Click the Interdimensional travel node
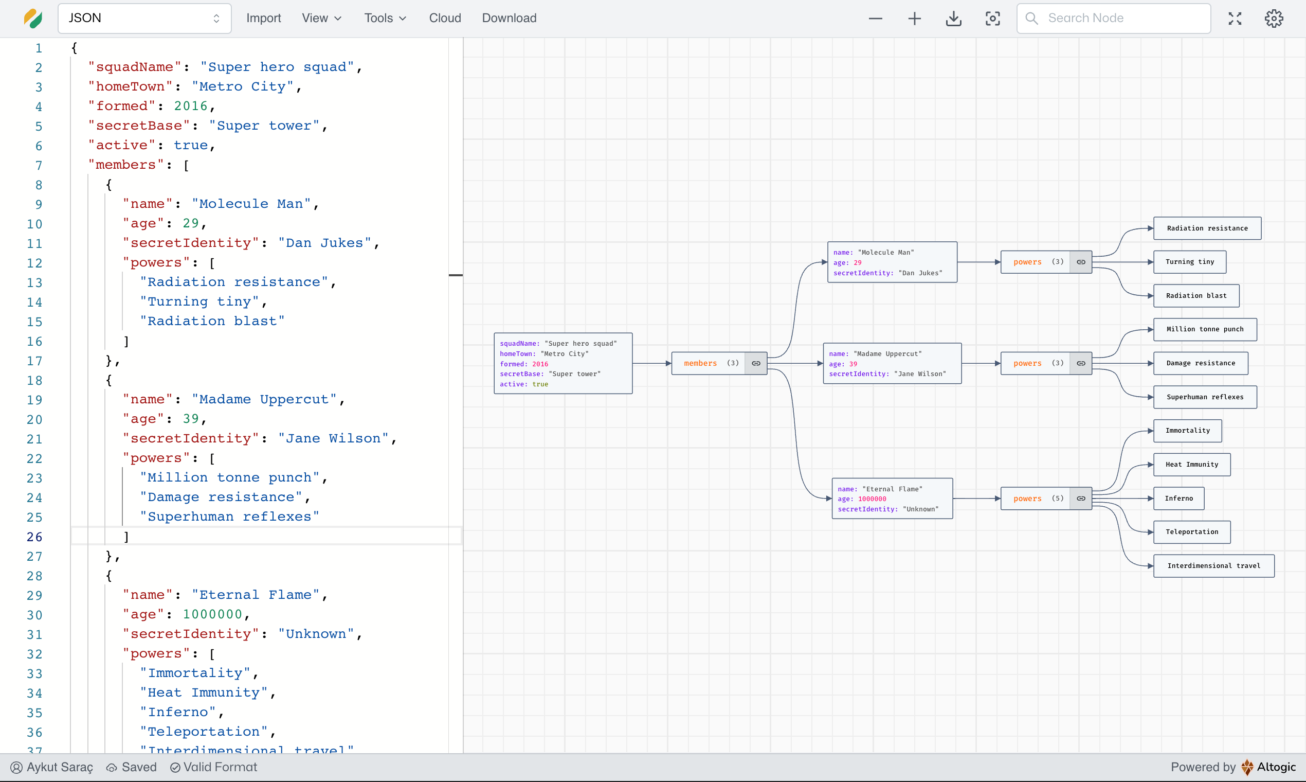This screenshot has height=782, width=1306. pyautogui.click(x=1214, y=565)
